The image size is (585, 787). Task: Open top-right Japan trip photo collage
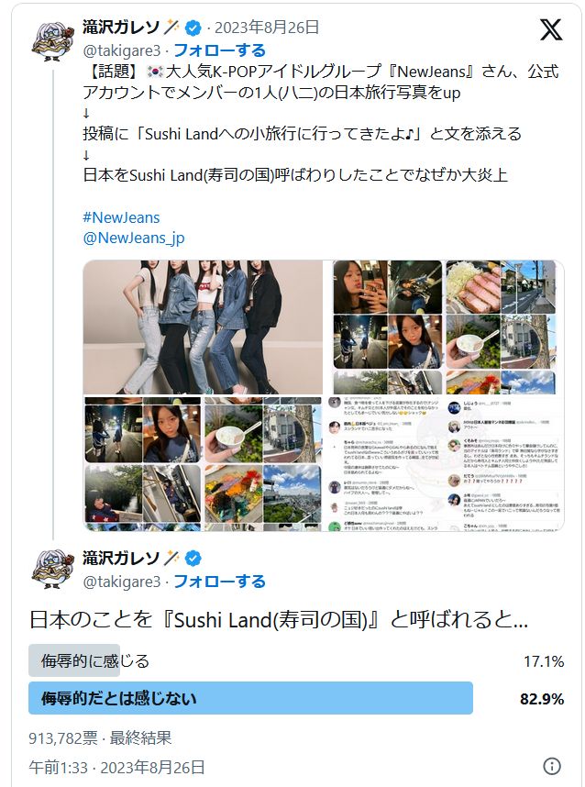click(445, 327)
